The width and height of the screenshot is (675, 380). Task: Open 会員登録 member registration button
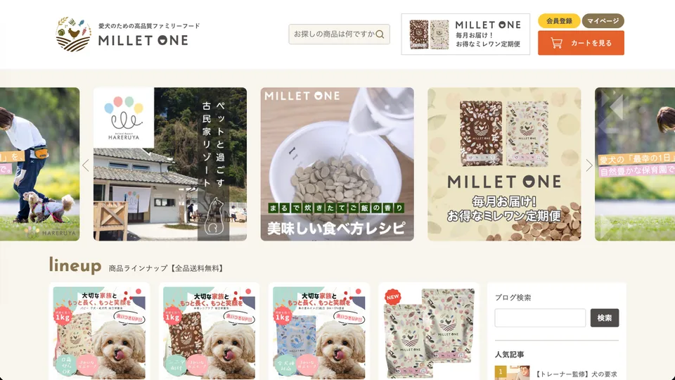(x=559, y=20)
